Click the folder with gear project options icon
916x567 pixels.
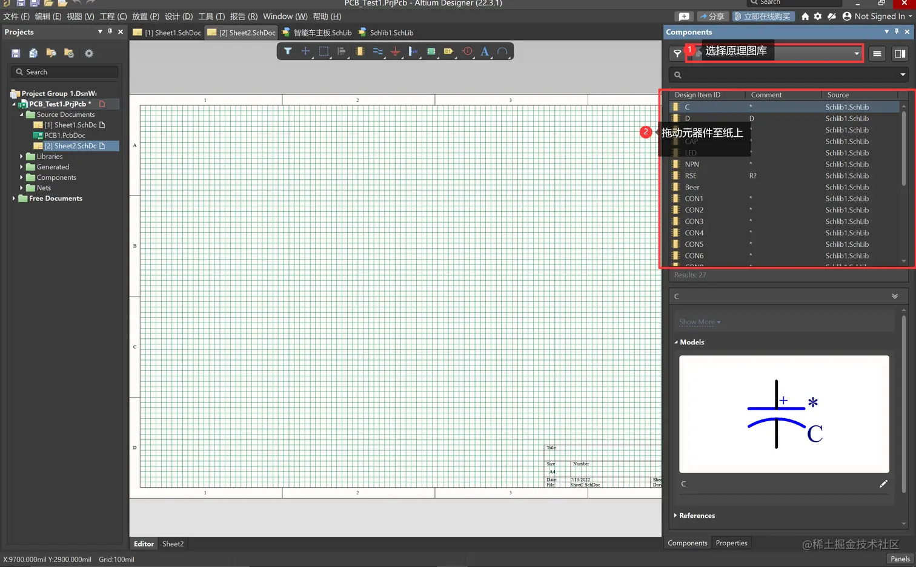[x=69, y=53]
